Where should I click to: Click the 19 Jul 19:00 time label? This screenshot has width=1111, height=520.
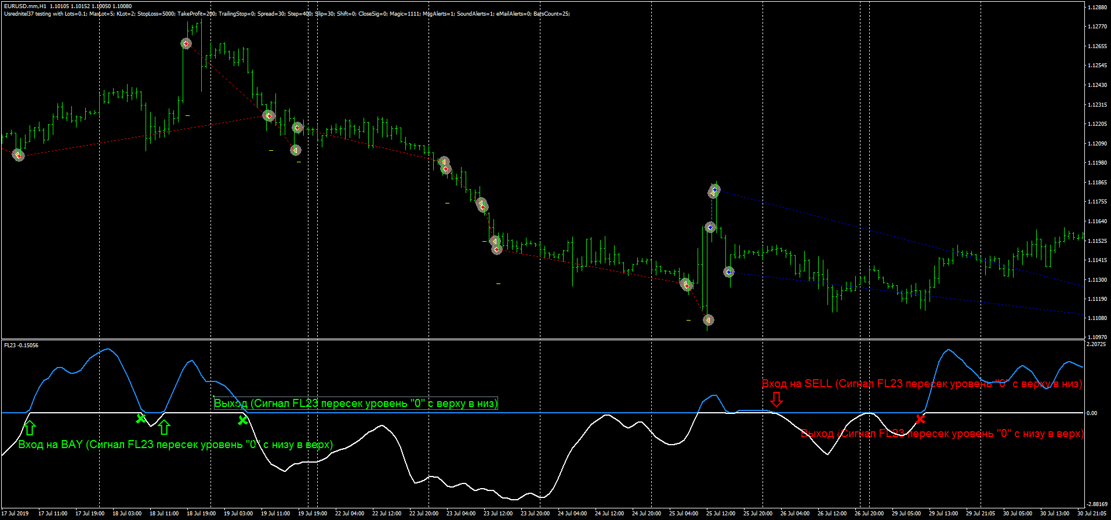tap(313, 514)
